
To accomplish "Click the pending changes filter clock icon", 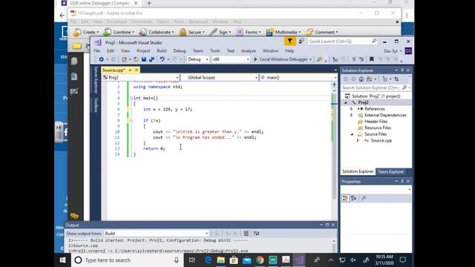I will [x=384, y=79].
